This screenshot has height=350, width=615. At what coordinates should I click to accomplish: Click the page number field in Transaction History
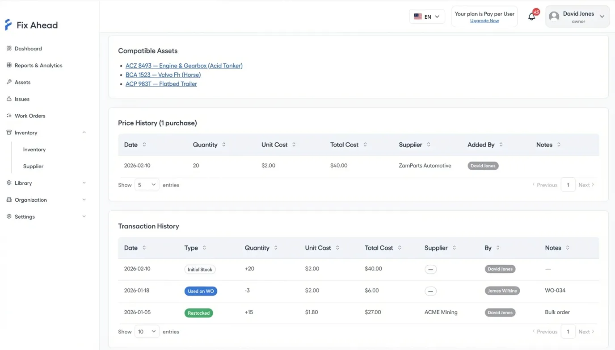click(x=568, y=331)
